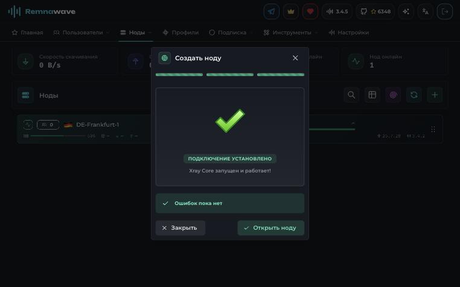Click the table view icon
The height and width of the screenshot is (287, 460).
[x=372, y=95]
